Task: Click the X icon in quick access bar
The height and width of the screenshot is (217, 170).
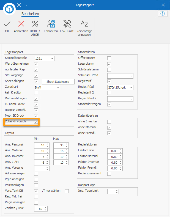Action: (x=19, y=5)
